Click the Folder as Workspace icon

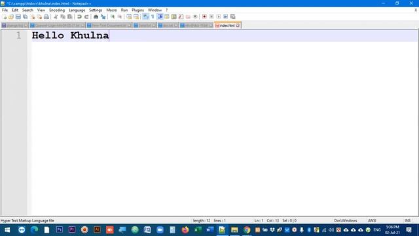188,17
